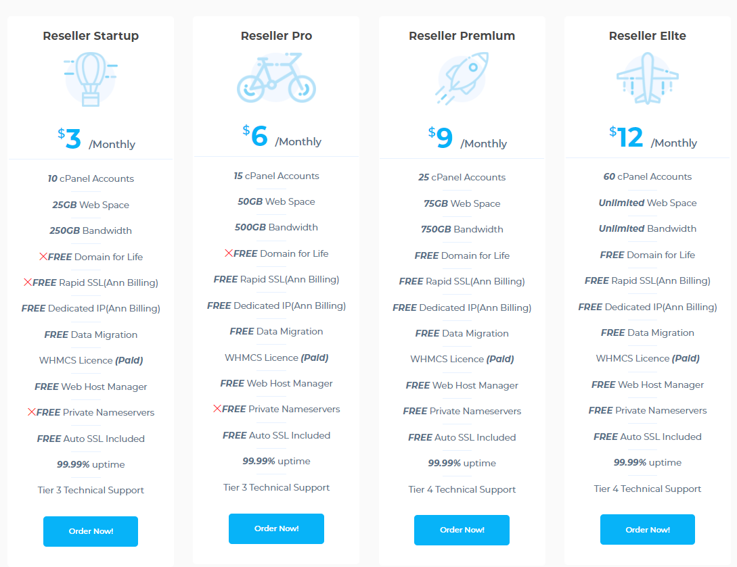Click the X beside FREE Domain on Reseller Pro
Screen dimensions: 737x567
coord(229,253)
